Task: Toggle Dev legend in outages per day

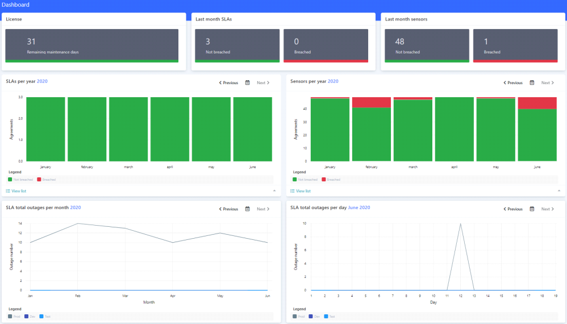Action: pos(315,317)
